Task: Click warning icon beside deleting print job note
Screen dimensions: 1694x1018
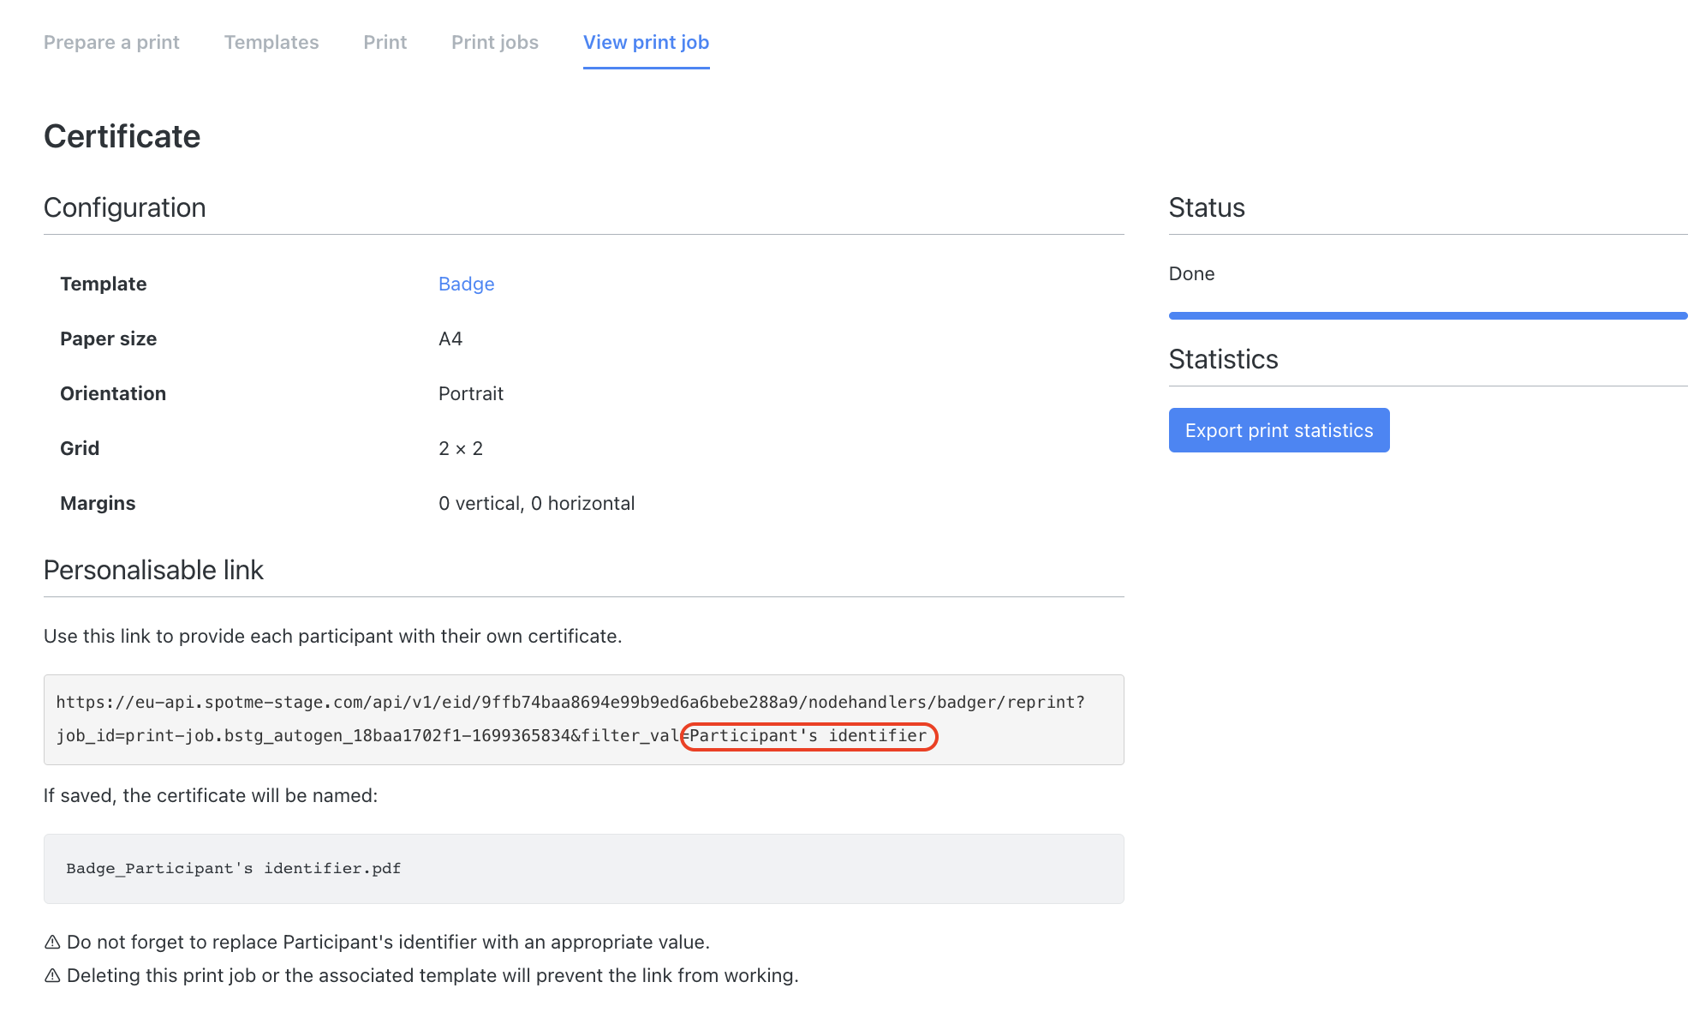Action: (x=52, y=976)
